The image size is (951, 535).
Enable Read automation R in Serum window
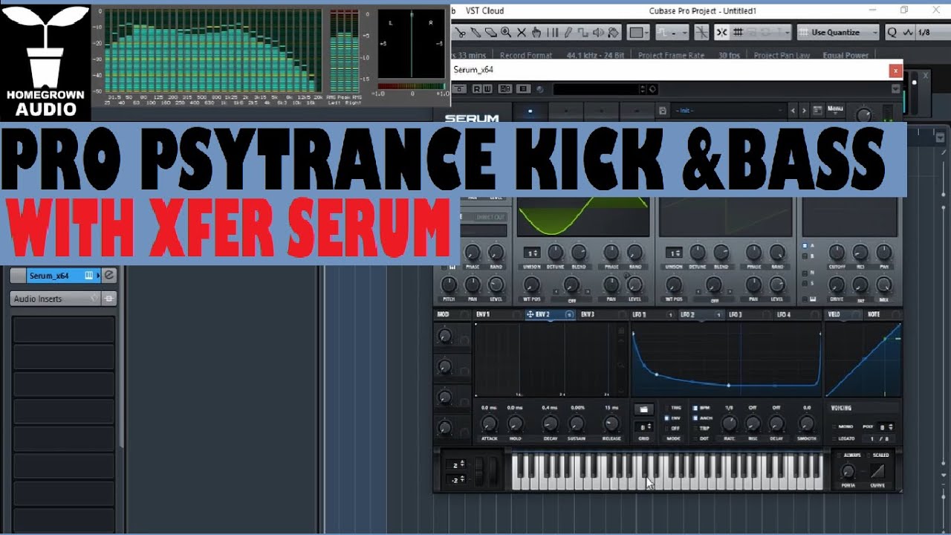477,89
